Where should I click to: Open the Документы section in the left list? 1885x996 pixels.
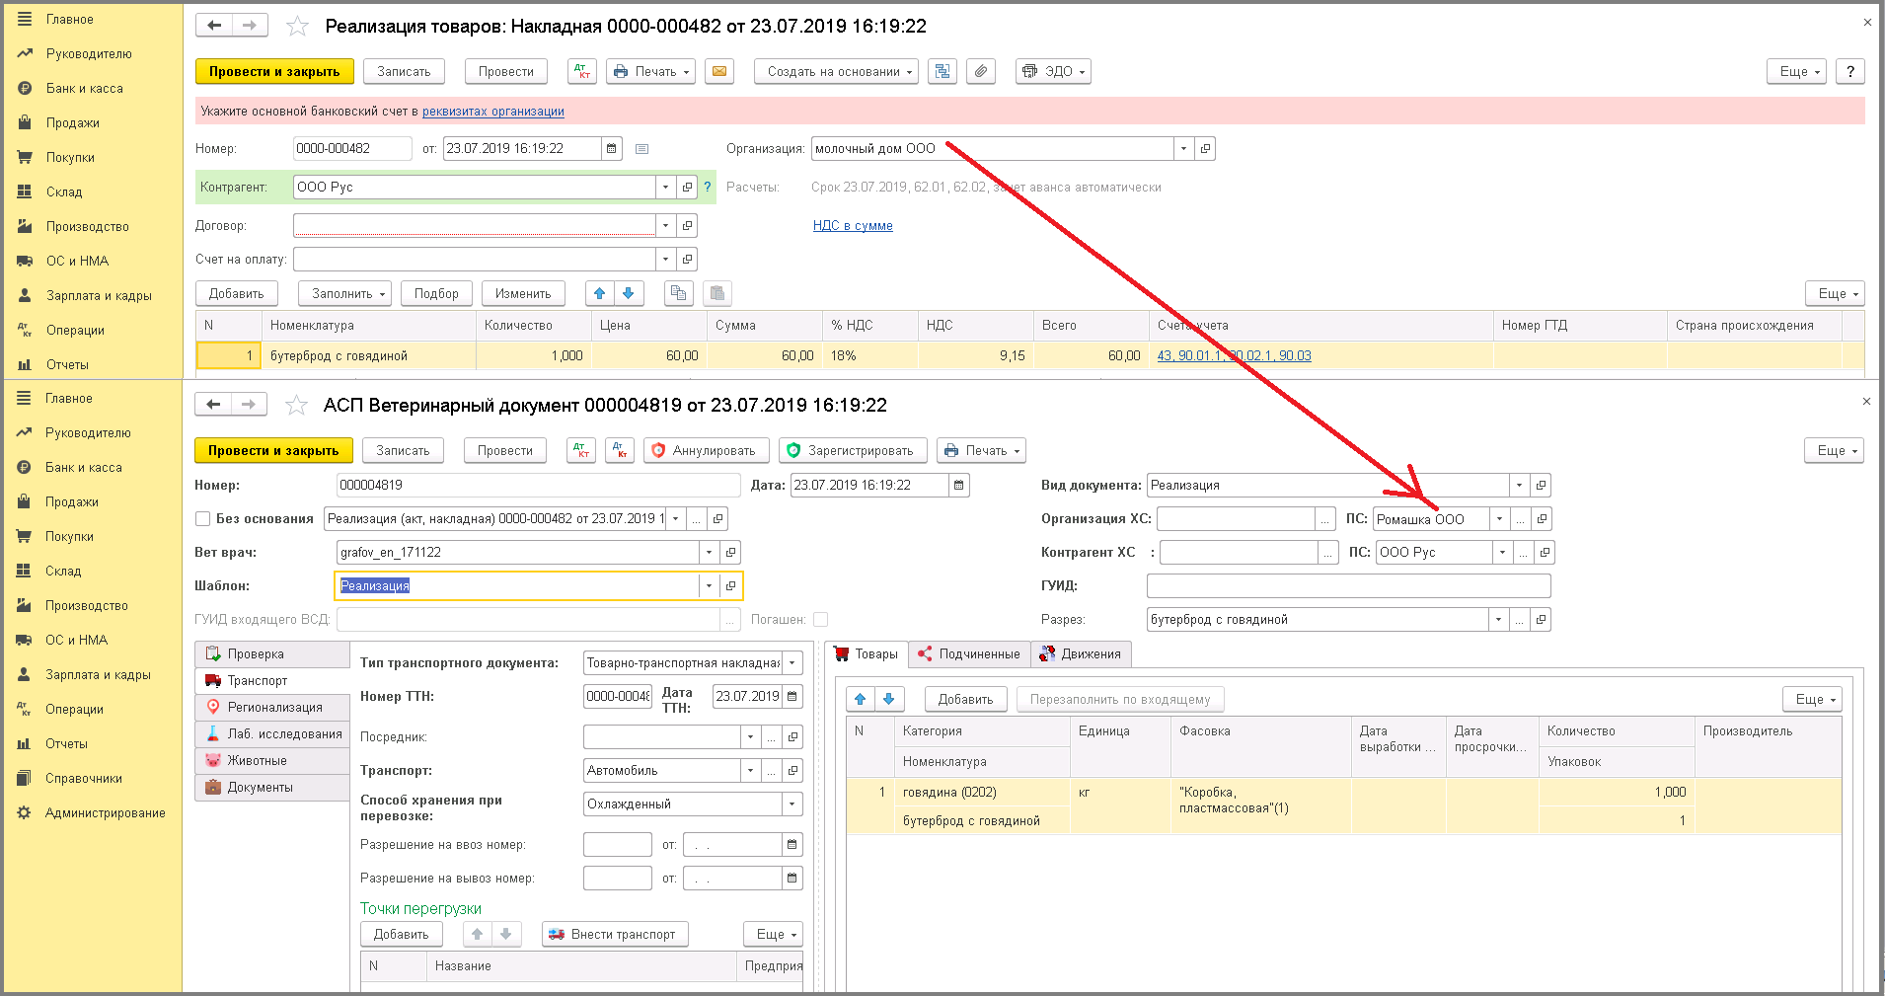(273, 787)
